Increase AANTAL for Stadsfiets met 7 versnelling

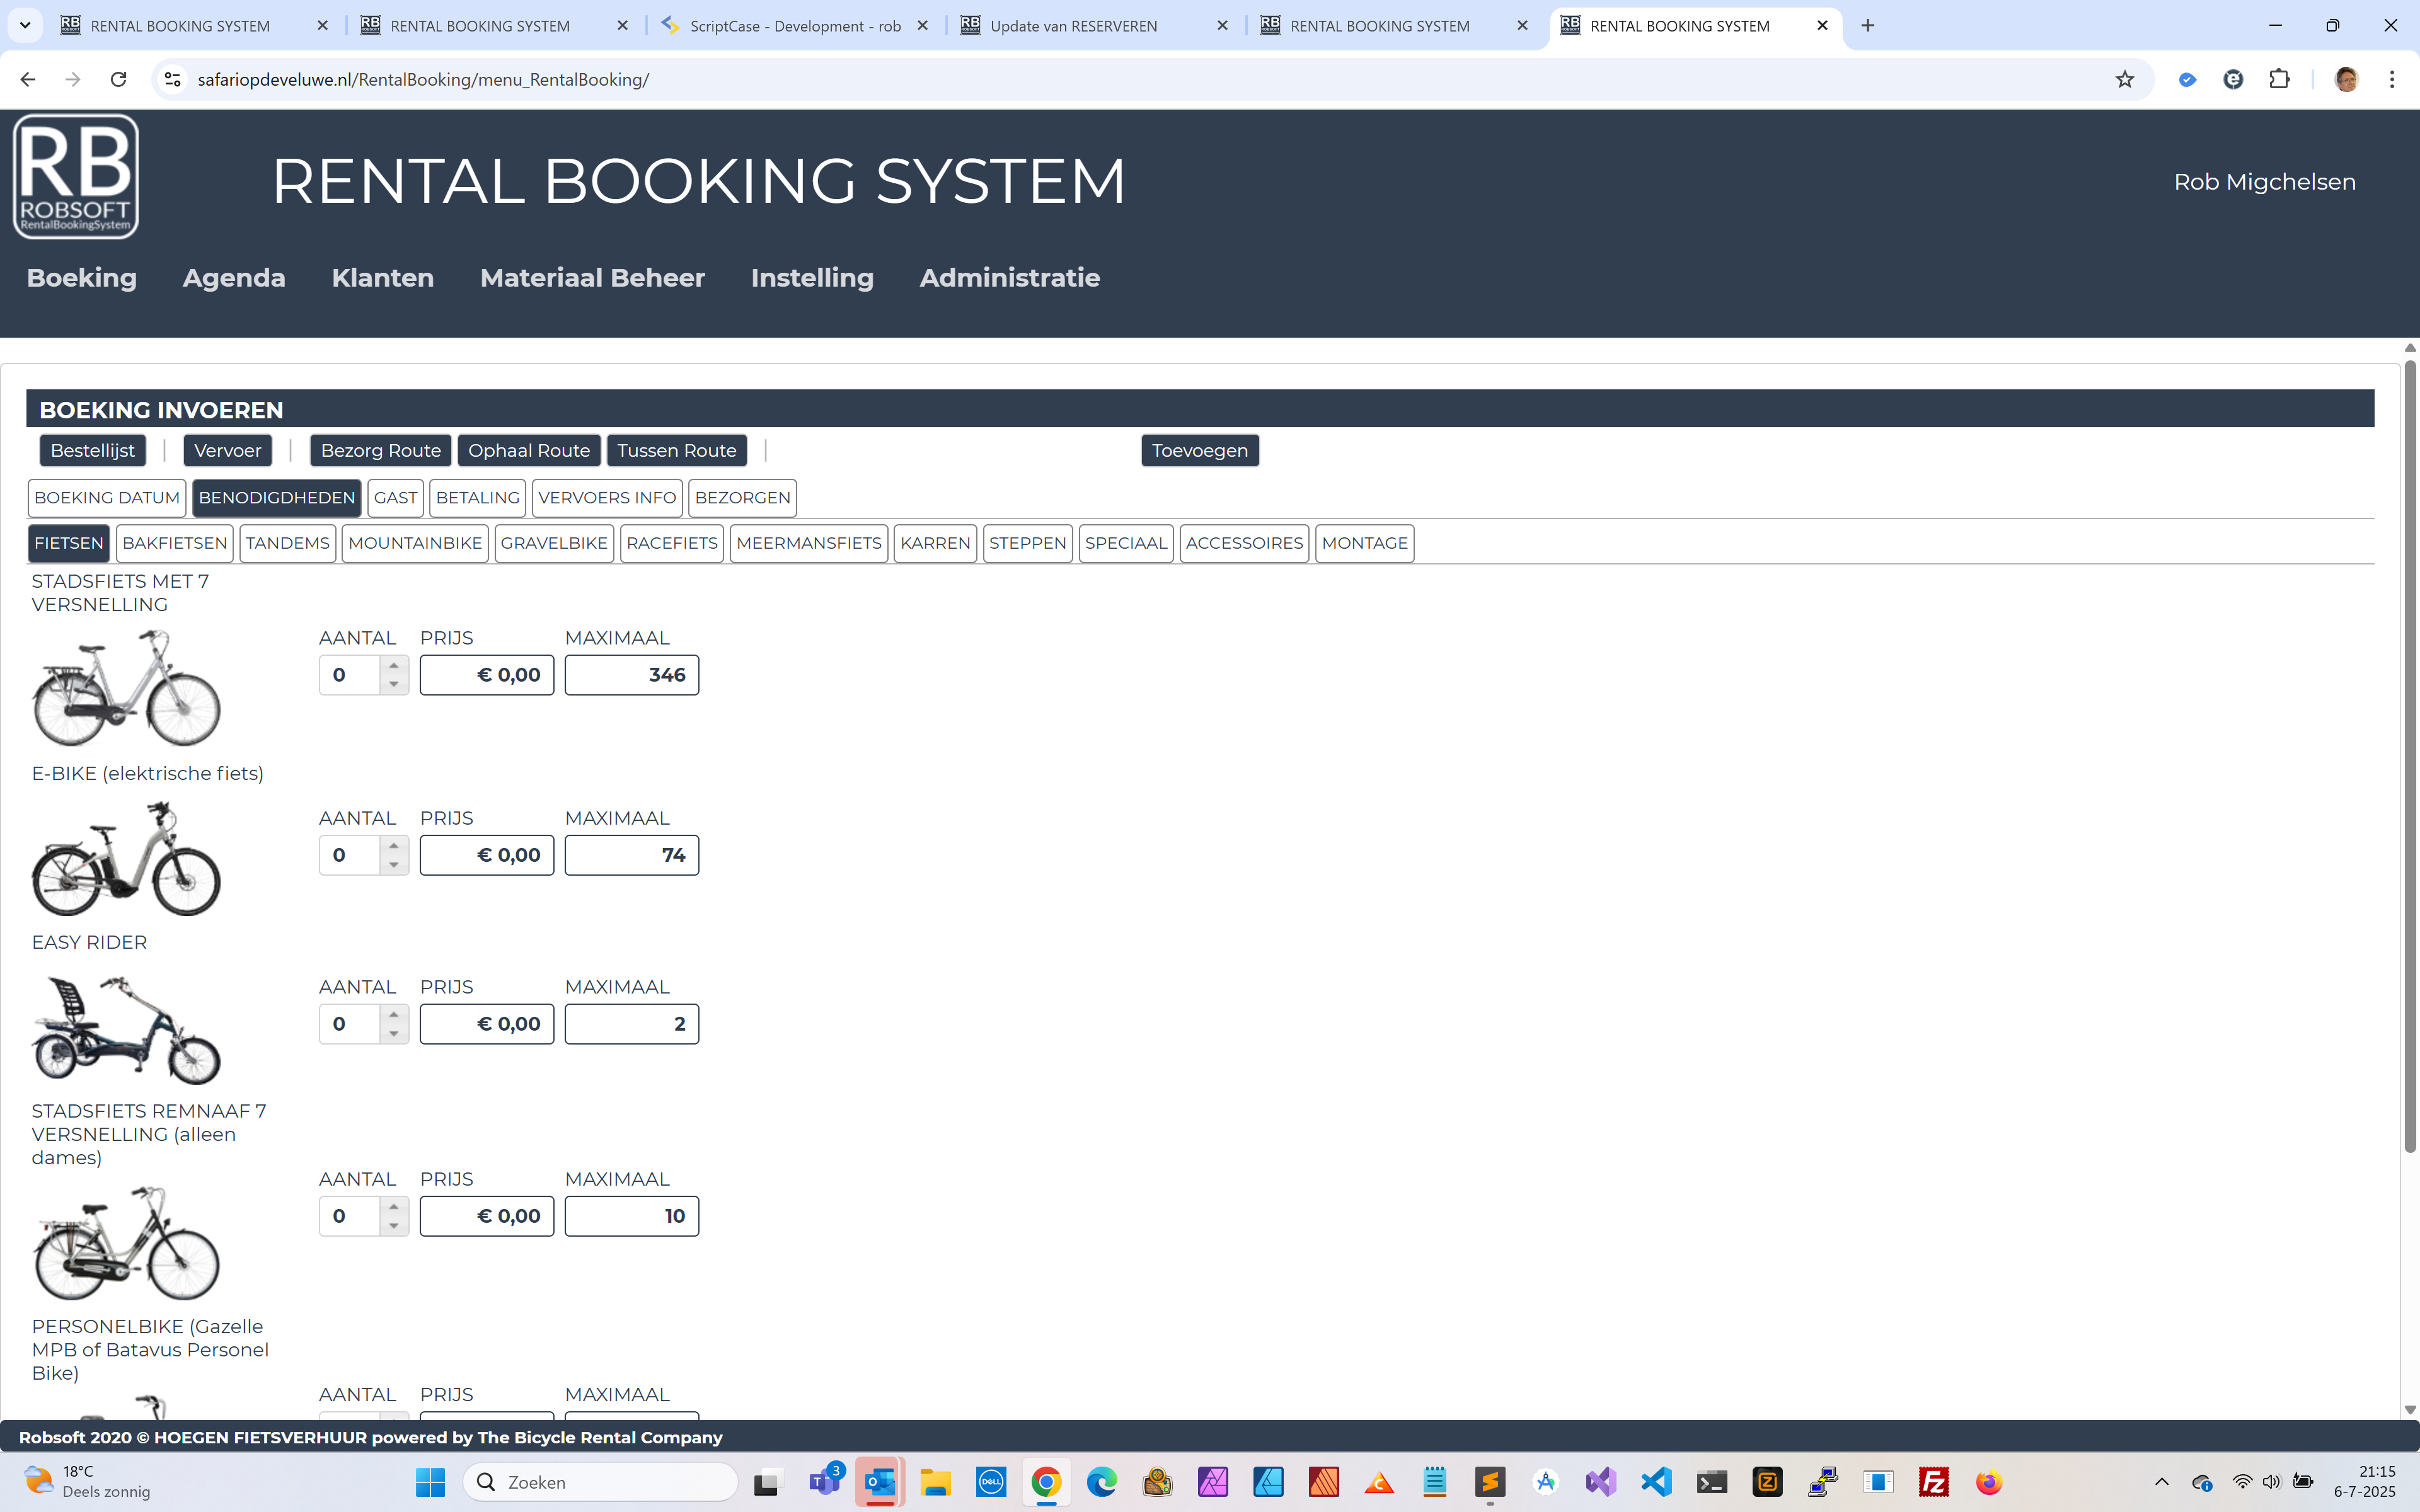click(x=394, y=665)
